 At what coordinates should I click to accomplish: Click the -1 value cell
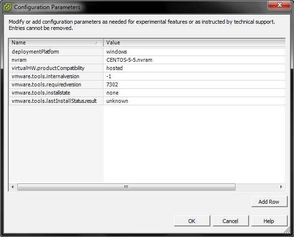coord(194,76)
